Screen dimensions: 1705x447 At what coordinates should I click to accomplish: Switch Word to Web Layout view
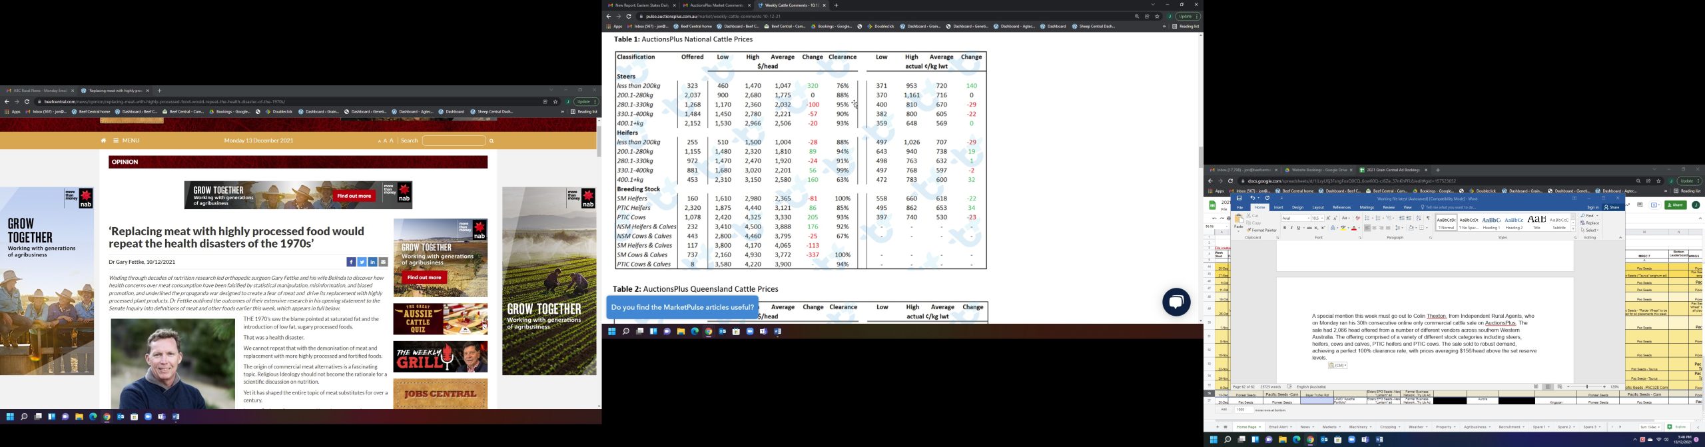click(x=1560, y=387)
